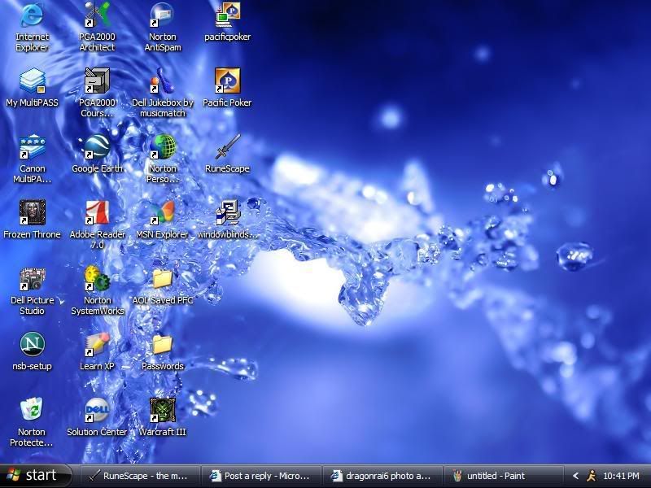Select the Frozen Throne shortcut
This screenshot has width=651, height=488.
point(32,214)
